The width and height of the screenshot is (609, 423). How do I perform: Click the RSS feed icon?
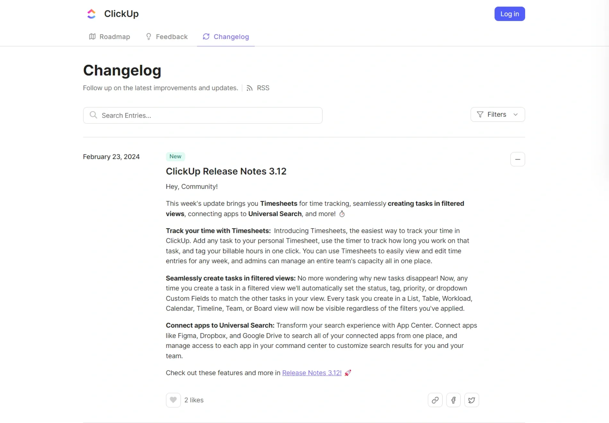coord(250,88)
